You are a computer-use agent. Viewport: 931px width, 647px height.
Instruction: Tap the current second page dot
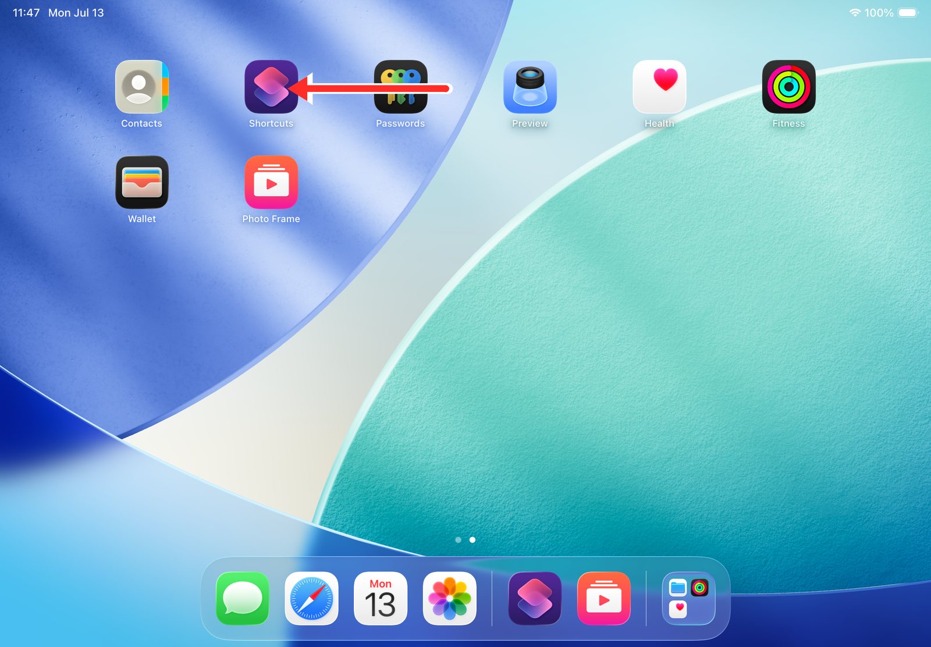(x=472, y=540)
